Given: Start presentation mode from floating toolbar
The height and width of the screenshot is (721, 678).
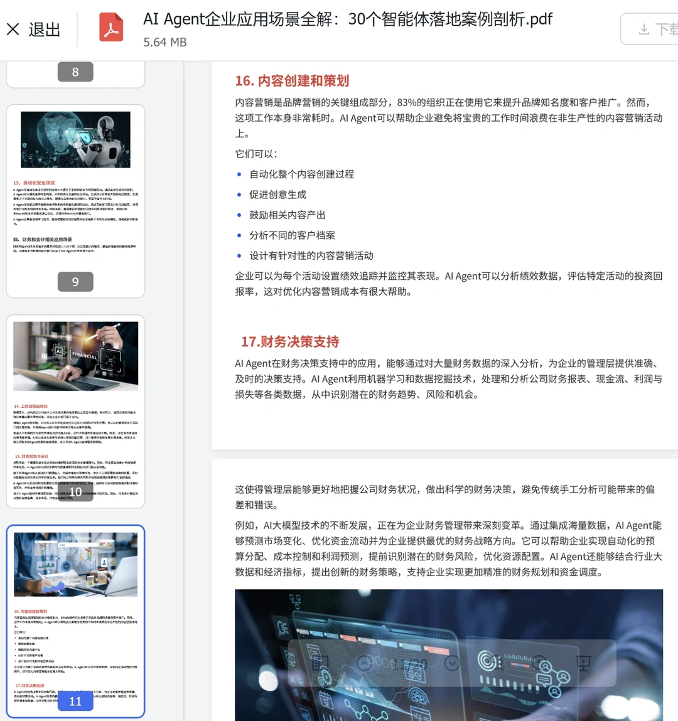Looking at the screenshot, I should [x=583, y=663].
